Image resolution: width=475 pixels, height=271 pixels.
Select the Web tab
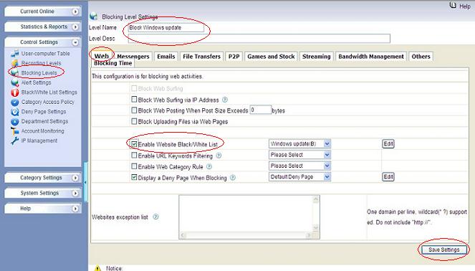tap(102, 56)
